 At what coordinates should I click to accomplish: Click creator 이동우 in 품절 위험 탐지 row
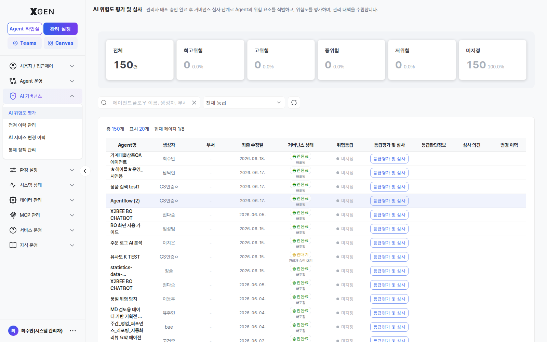pyautogui.click(x=169, y=299)
